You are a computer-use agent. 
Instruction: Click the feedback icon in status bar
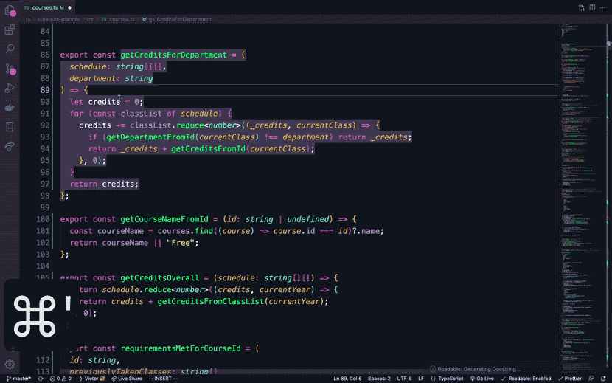591,379
